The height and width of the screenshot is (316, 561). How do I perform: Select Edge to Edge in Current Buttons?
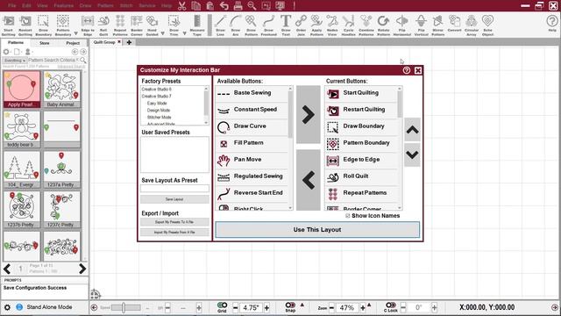[361, 160]
